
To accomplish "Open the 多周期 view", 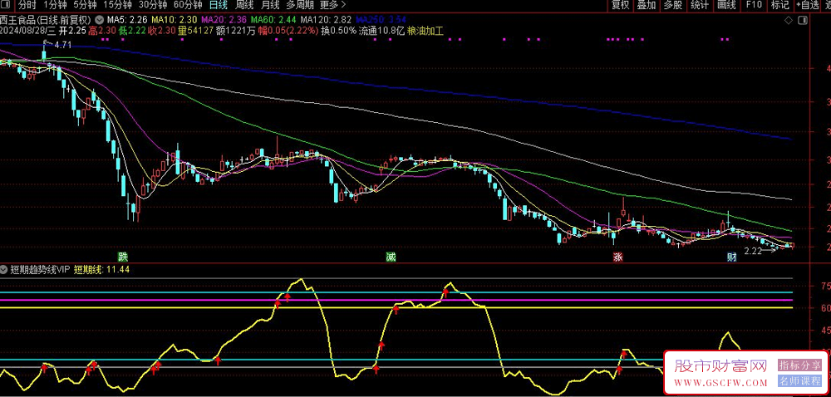I will (299, 5).
